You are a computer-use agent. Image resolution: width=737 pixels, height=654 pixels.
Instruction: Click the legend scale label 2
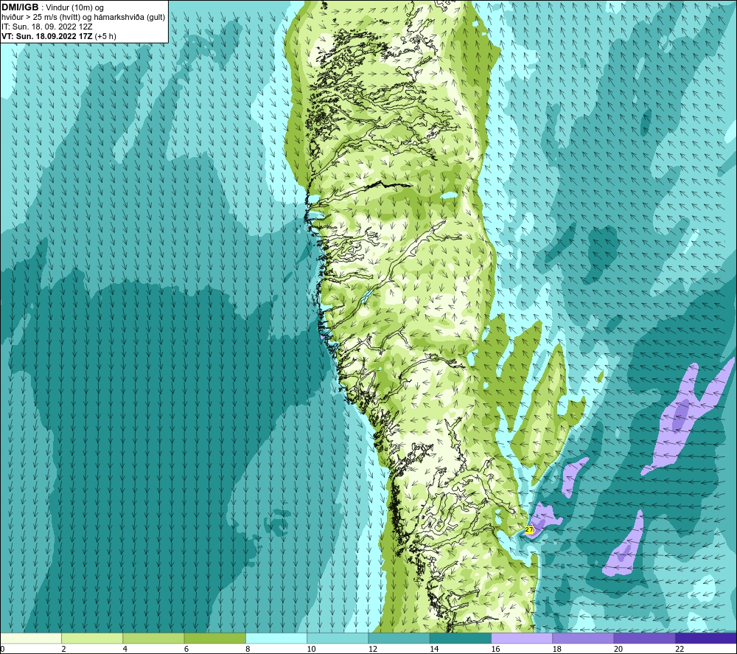(x=63, y=649)
